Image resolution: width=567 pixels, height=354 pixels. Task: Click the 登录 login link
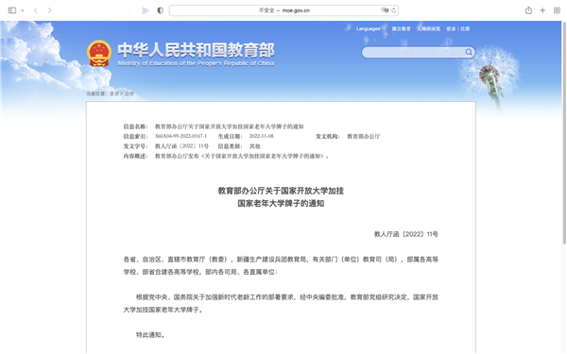(x=451, y=29)
